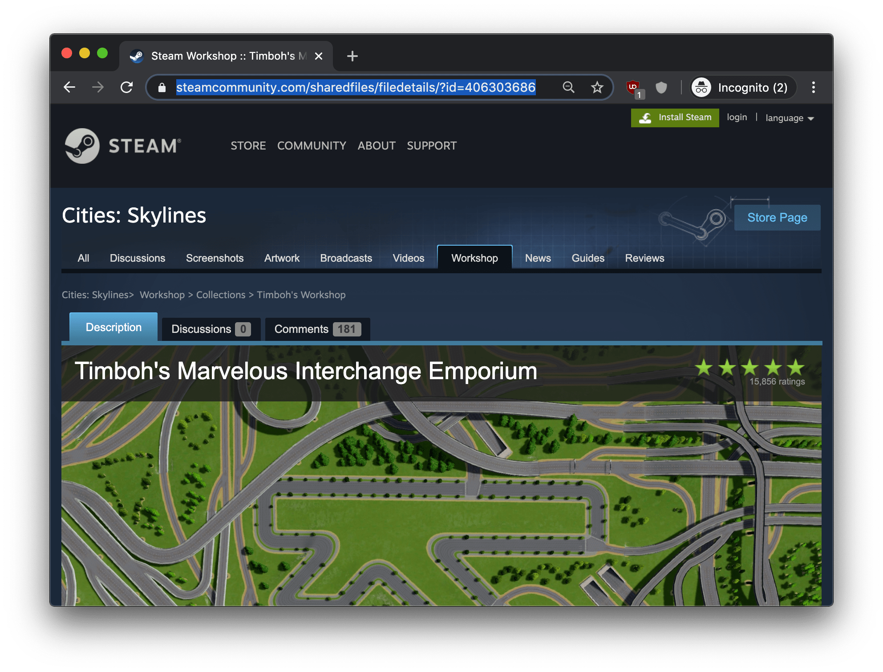Click the login link
Screen dimensions: 883x672
737,117
